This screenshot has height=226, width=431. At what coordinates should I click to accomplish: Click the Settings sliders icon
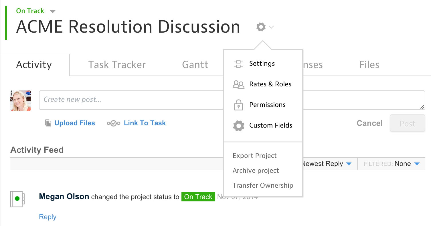238,64
